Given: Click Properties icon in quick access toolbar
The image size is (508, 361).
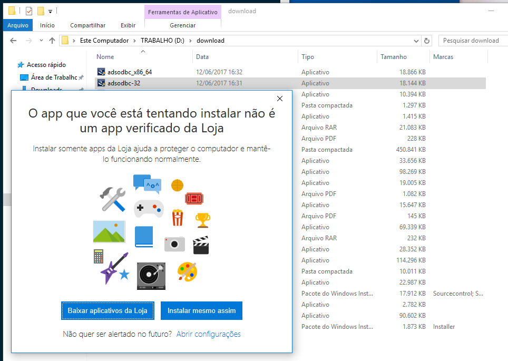Looking at the screenshot, I should [x=29, y=12].
